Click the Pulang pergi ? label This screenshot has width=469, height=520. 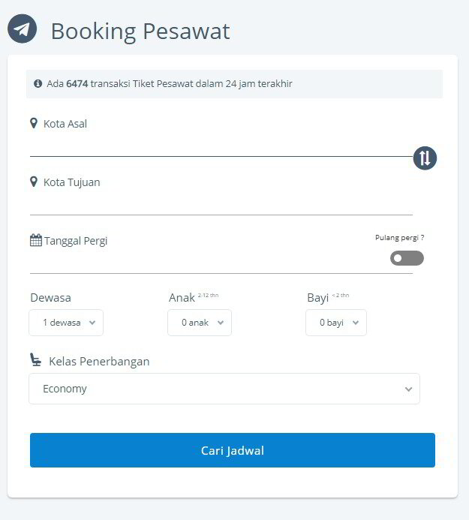[x=400, y=237]
